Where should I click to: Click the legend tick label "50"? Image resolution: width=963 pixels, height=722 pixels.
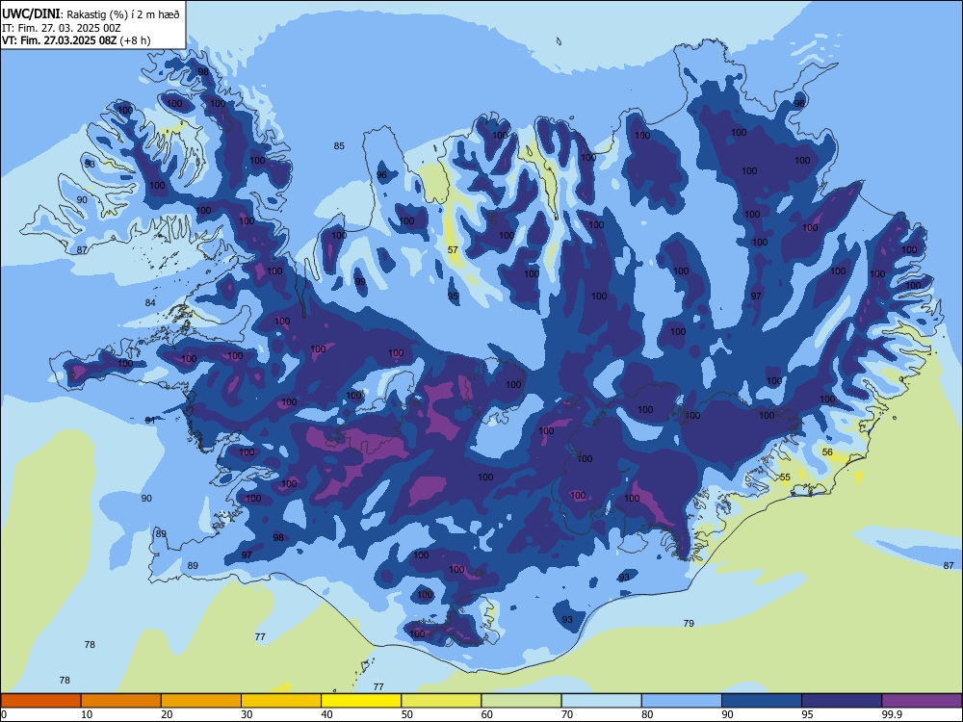coord(407,714)
